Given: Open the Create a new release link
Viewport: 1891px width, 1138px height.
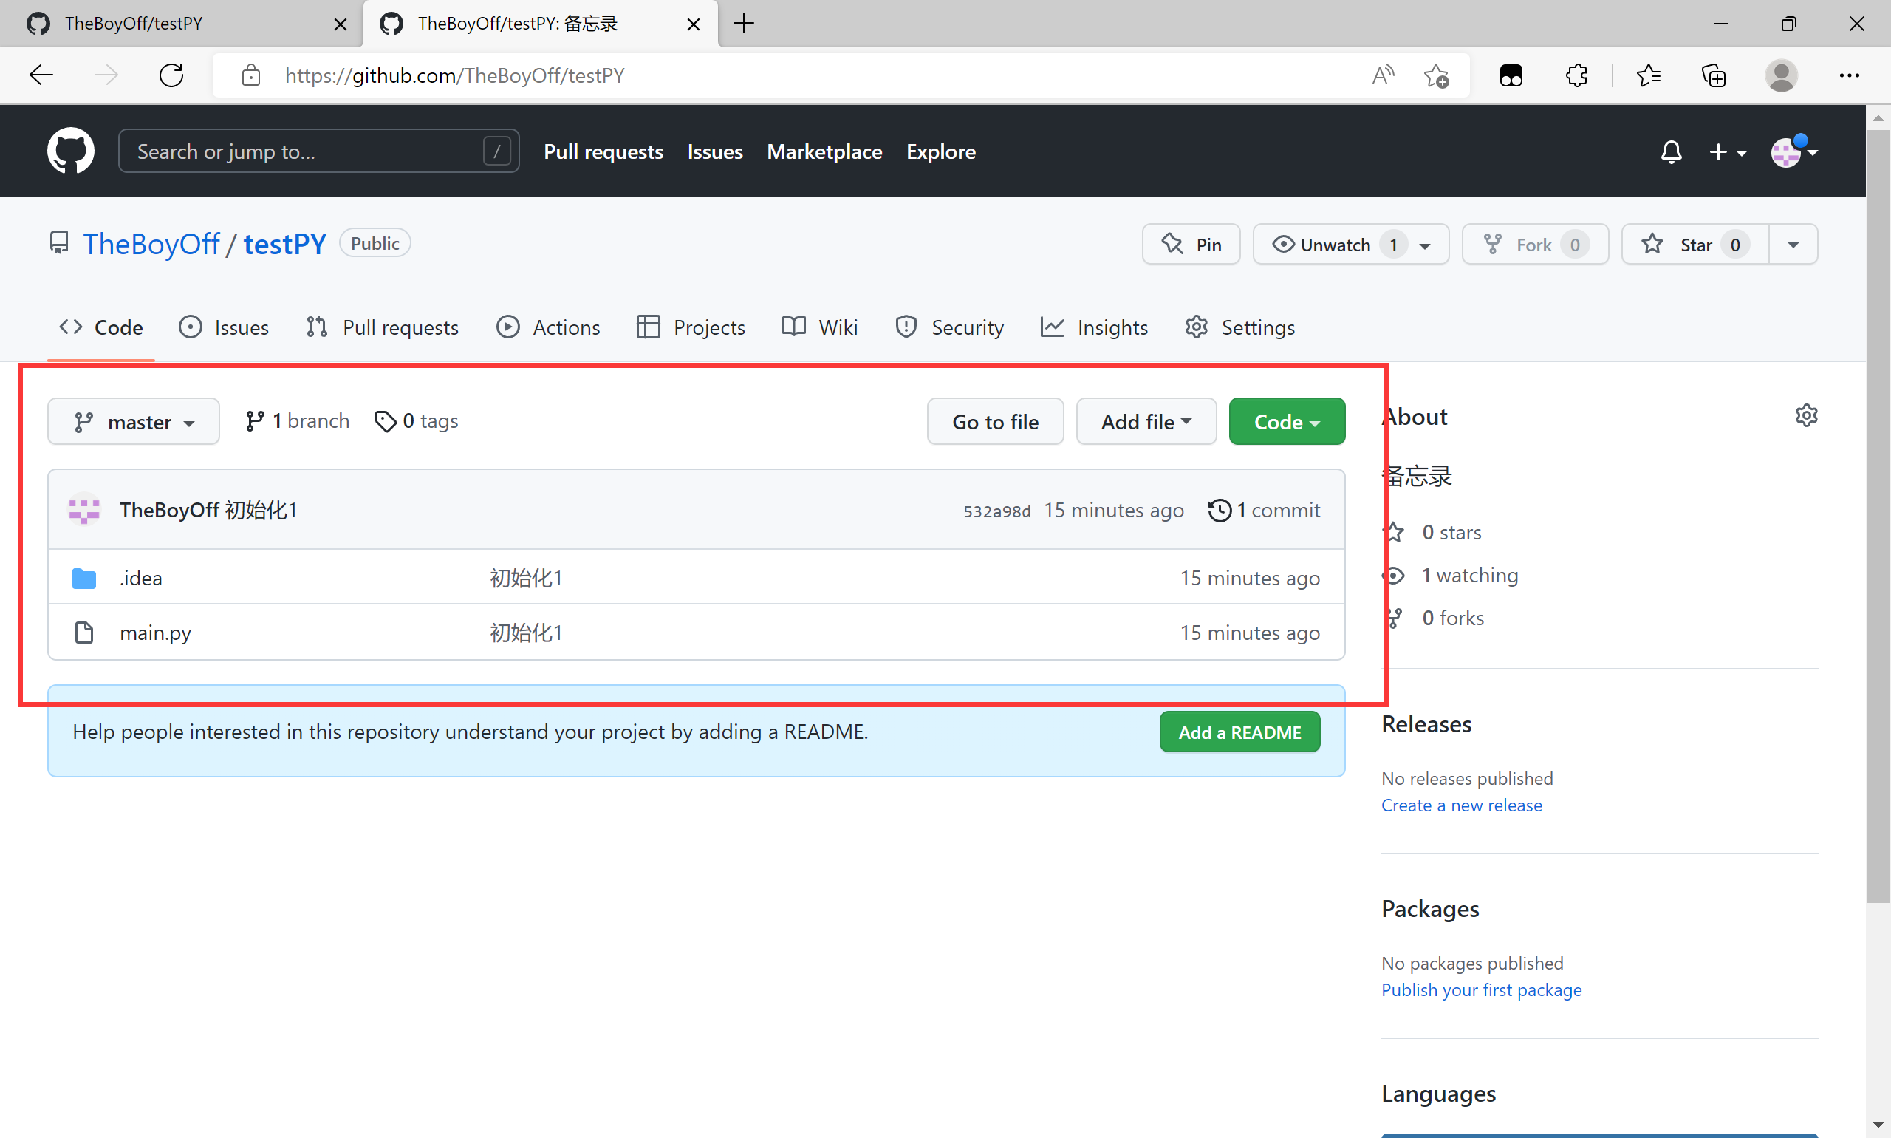Looking at the screenshot, I should (1461, 805).
